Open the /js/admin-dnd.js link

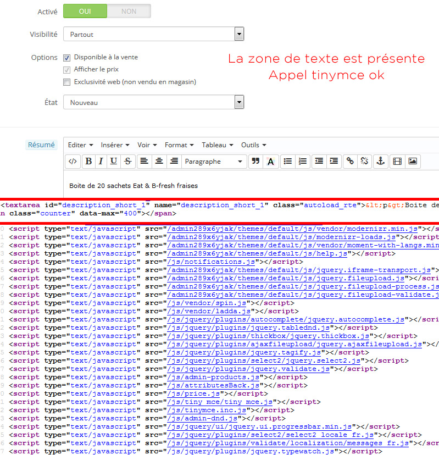coord(202,418)
